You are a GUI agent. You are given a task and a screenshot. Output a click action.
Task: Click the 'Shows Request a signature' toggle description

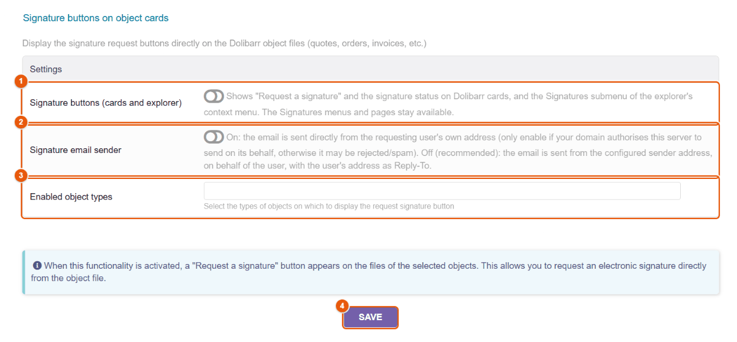pyautogui.click(x=448, y=104)
